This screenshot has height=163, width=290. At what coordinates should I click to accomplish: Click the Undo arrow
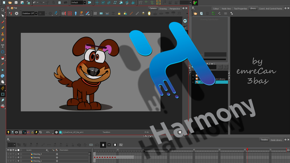[x=34, y=3]
